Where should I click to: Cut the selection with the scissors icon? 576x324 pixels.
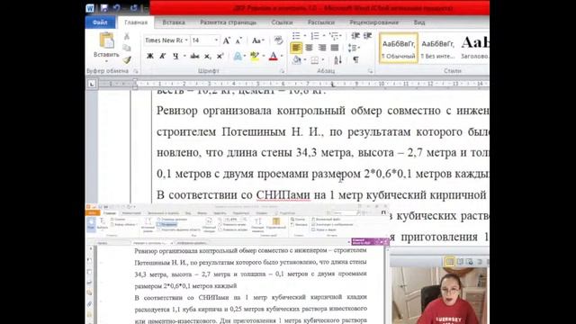pyautogui.click(x=127, y=36)
